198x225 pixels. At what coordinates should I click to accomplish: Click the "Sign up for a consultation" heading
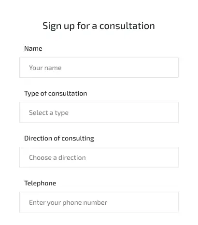[99, 26]
